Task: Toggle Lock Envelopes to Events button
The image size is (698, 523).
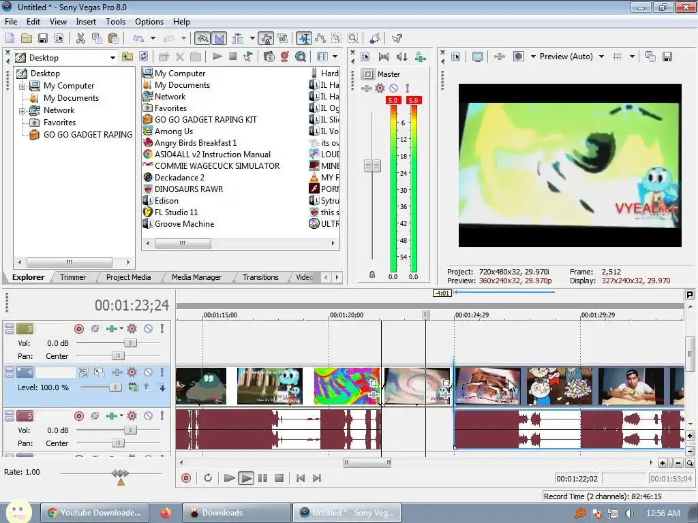Action: pos(267,38)
